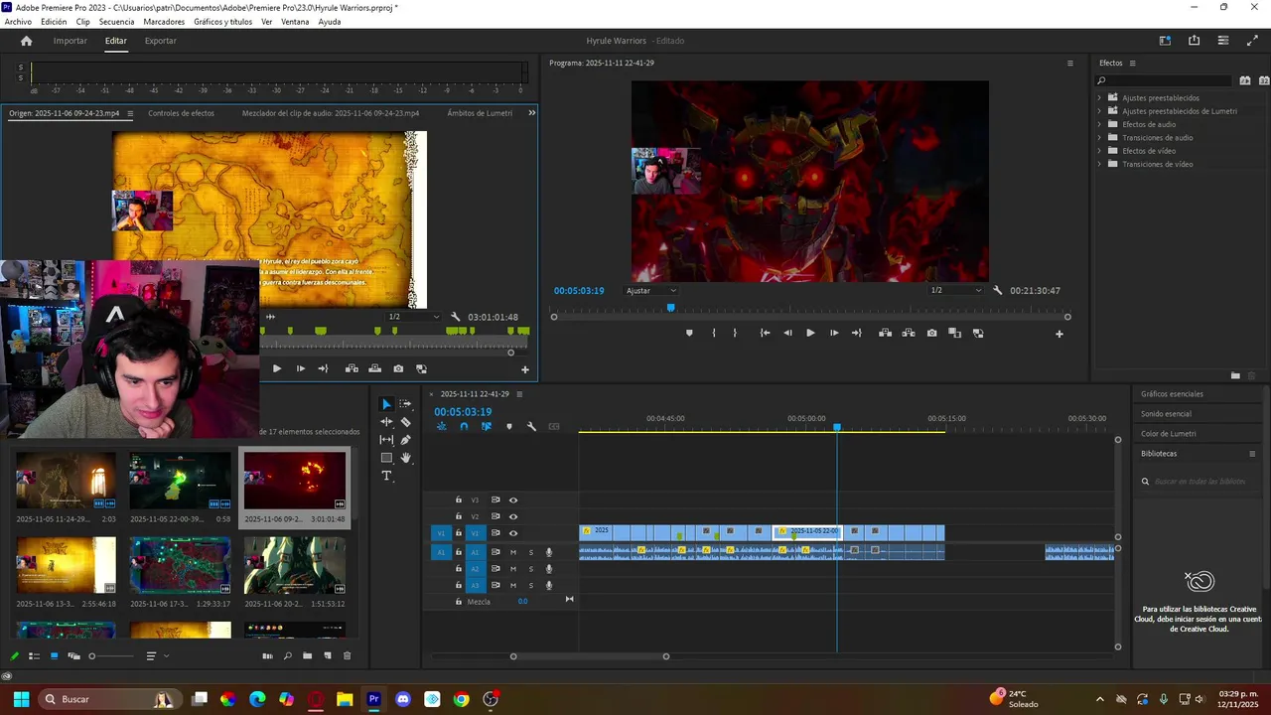Mark Out point in Program monitor
1271x715 pixels.
pos(735,333)
